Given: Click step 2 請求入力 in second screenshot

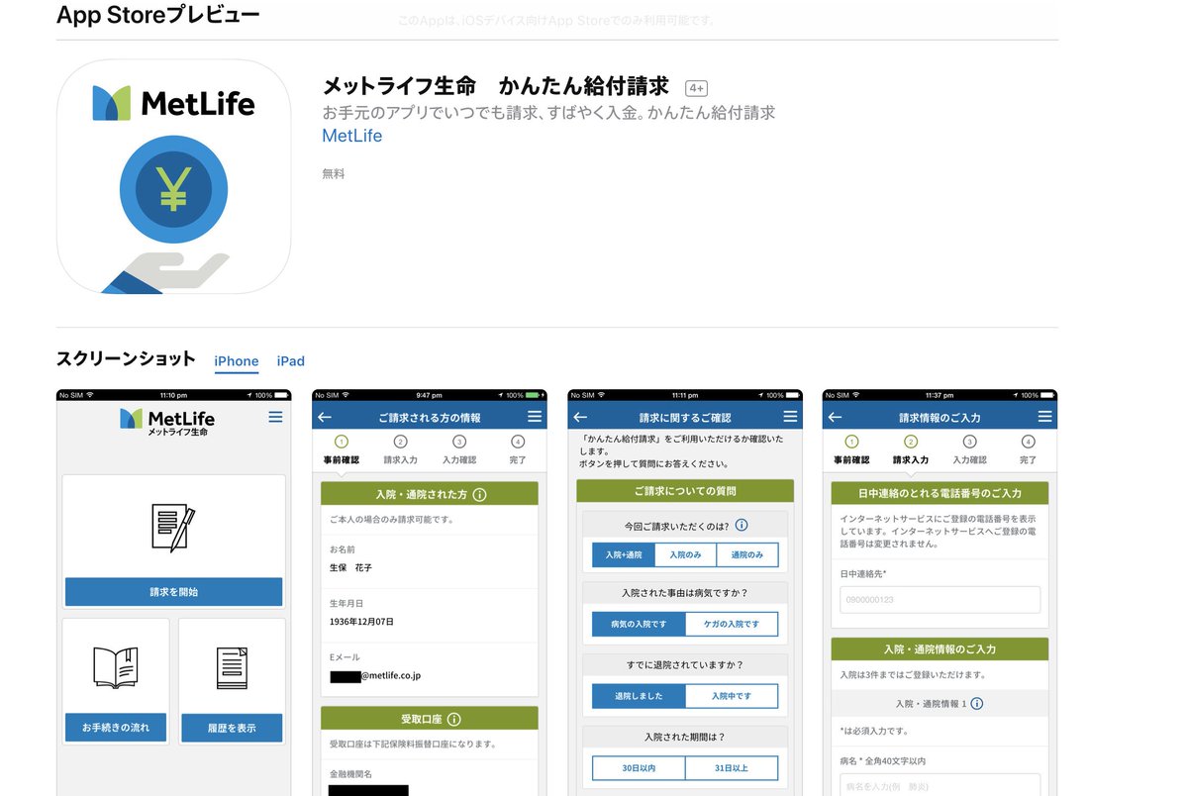Looking at the screenshot, I should (x=400, y=450).
